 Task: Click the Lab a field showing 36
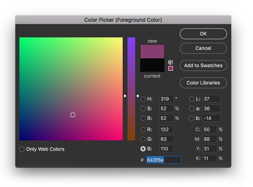211,109
